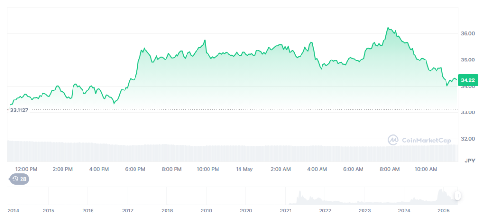Click the CoinMarketCap logo watermark
The width and height of the screenshot is (488, 221).
pos(393,140)
